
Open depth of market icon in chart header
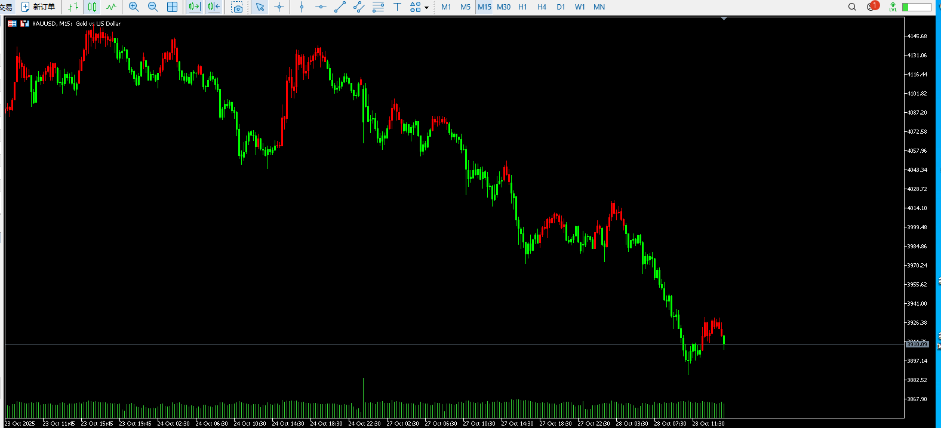click(12, 23)
